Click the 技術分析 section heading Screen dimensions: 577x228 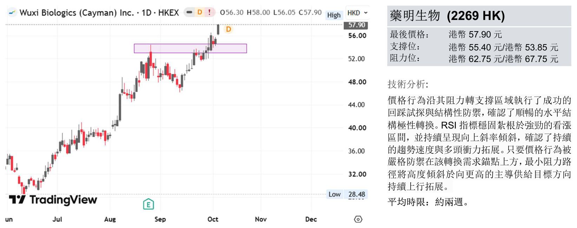pyautogui.click(x=408, y=84)
